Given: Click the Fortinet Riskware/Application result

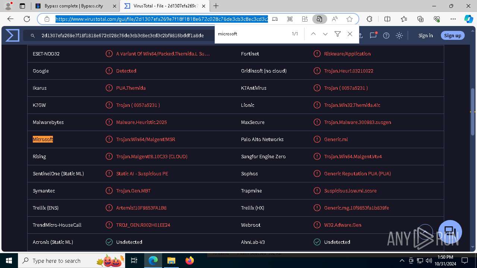Looking at the screenshot, I should (347, 54).
